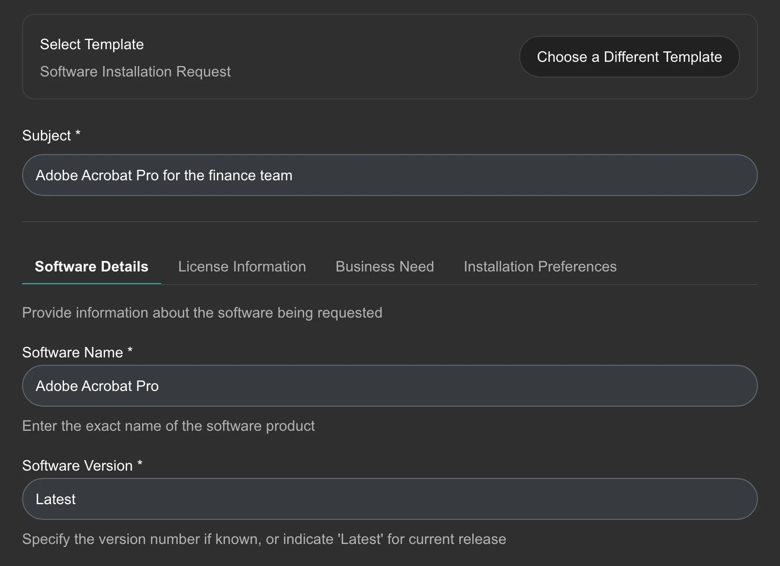Viewport: 780px width, 566px height.
Task: Select the Software Details tab
Action: coord(92,266)
